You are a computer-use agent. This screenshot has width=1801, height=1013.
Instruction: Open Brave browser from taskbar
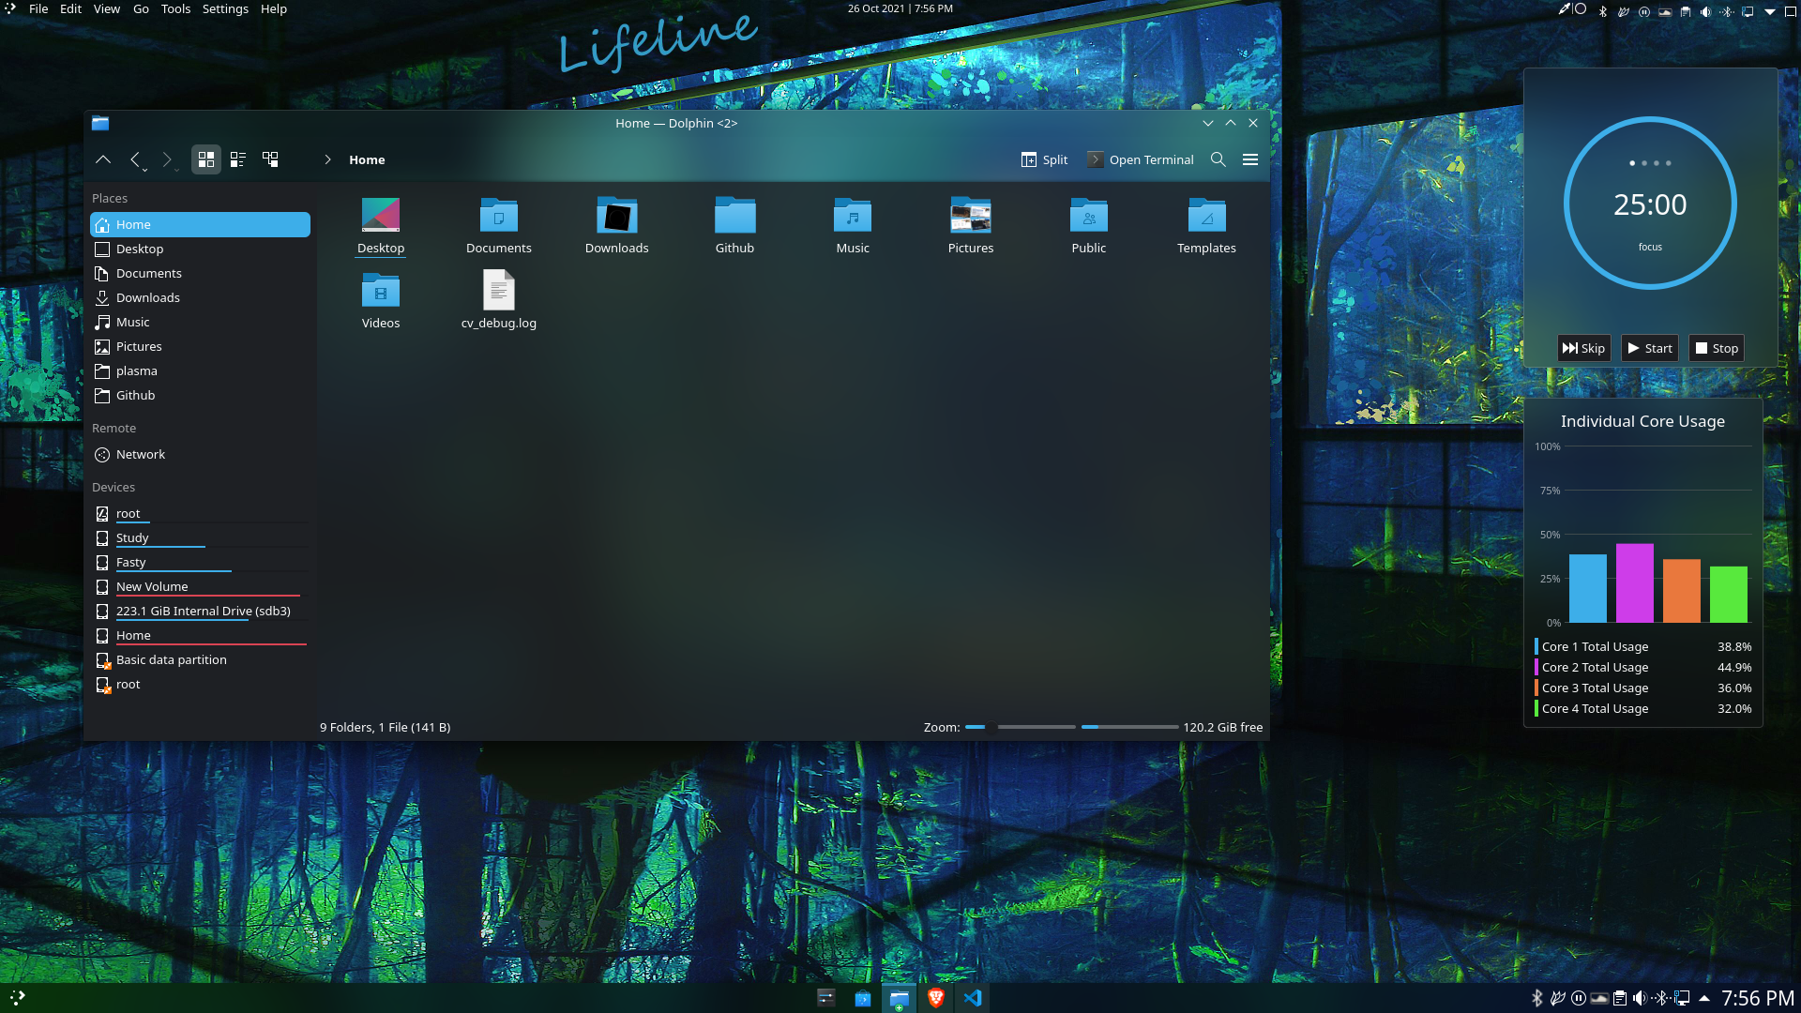click(935, 998)
